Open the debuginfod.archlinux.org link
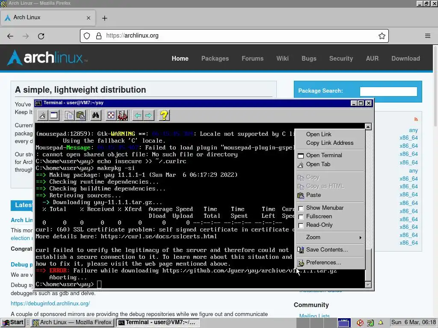Viewport: 438px width, 328px height. tap(50, 303)
